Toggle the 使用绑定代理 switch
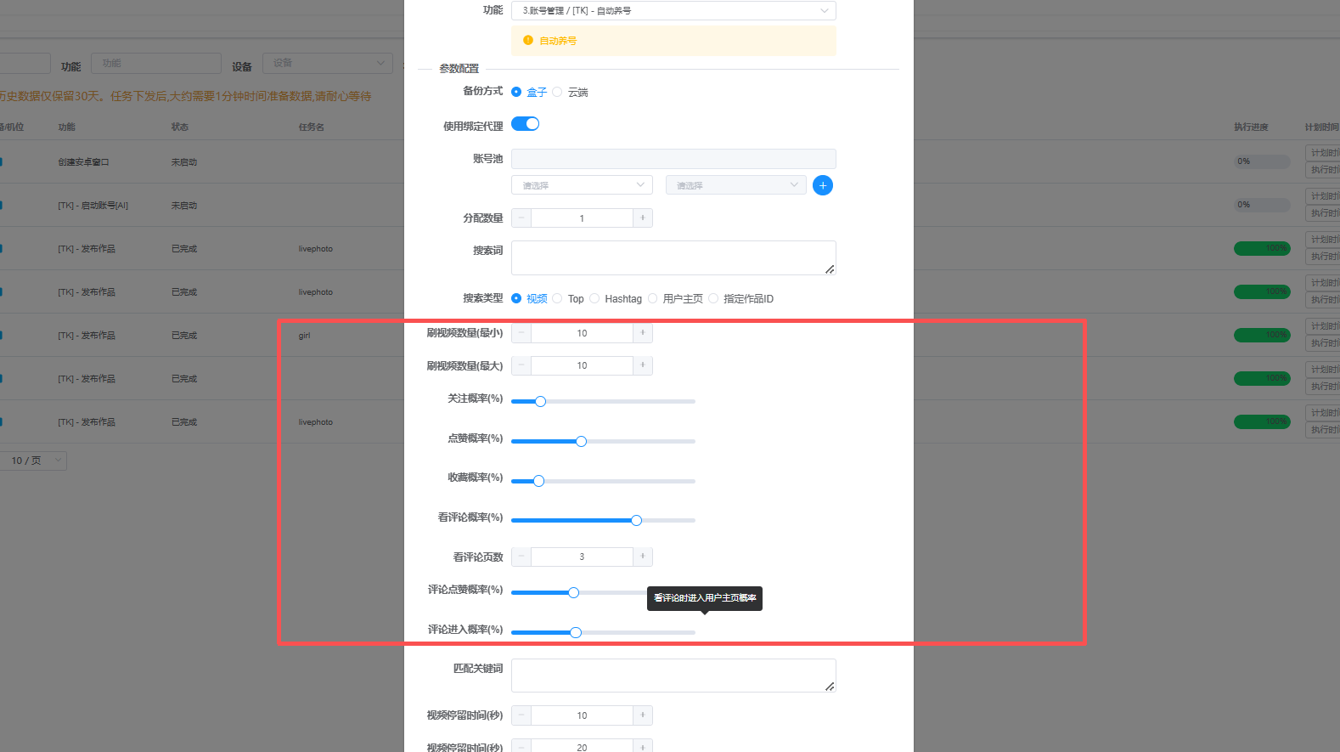This screenshot has height=752, width=1340. click(x=525, y=124)
